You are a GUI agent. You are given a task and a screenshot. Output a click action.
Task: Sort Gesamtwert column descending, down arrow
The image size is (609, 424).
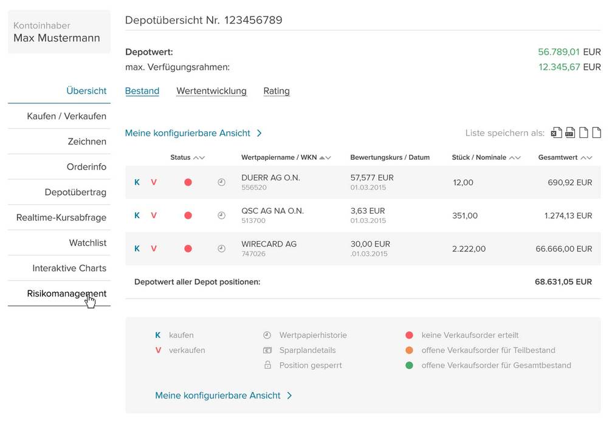pyautogui.click(x=590, y=158)
